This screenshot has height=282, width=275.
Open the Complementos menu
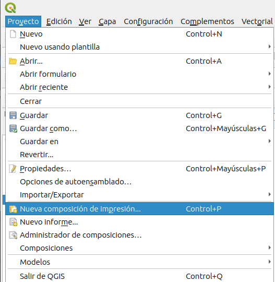(207, 21)
